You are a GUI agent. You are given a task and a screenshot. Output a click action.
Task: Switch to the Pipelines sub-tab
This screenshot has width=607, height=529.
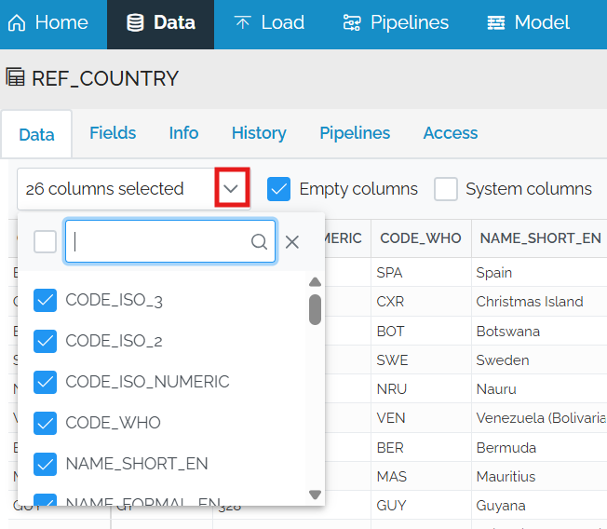[355, 133]
